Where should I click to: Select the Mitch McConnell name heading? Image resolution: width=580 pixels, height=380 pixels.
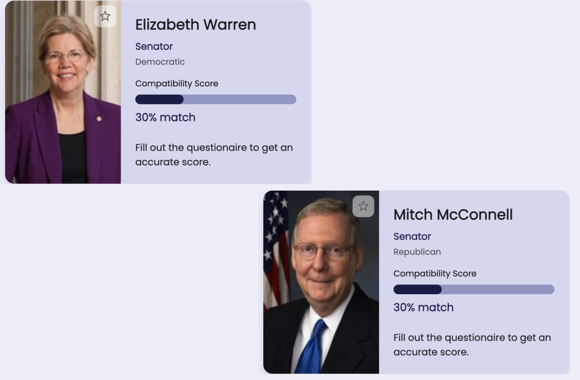[x=453, y=215]
